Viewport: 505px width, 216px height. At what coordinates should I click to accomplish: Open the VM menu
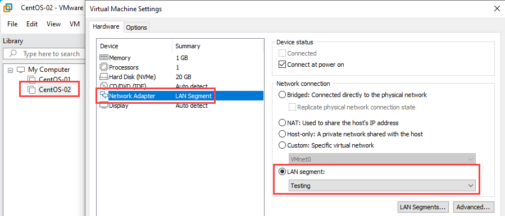[x=74, y=24]
